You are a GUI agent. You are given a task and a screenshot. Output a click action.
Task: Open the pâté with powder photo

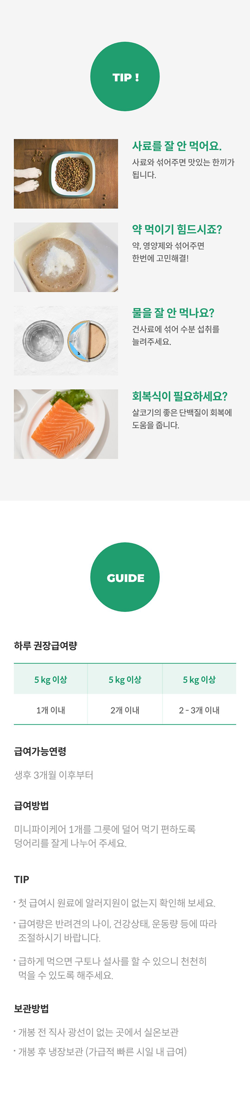66,257
